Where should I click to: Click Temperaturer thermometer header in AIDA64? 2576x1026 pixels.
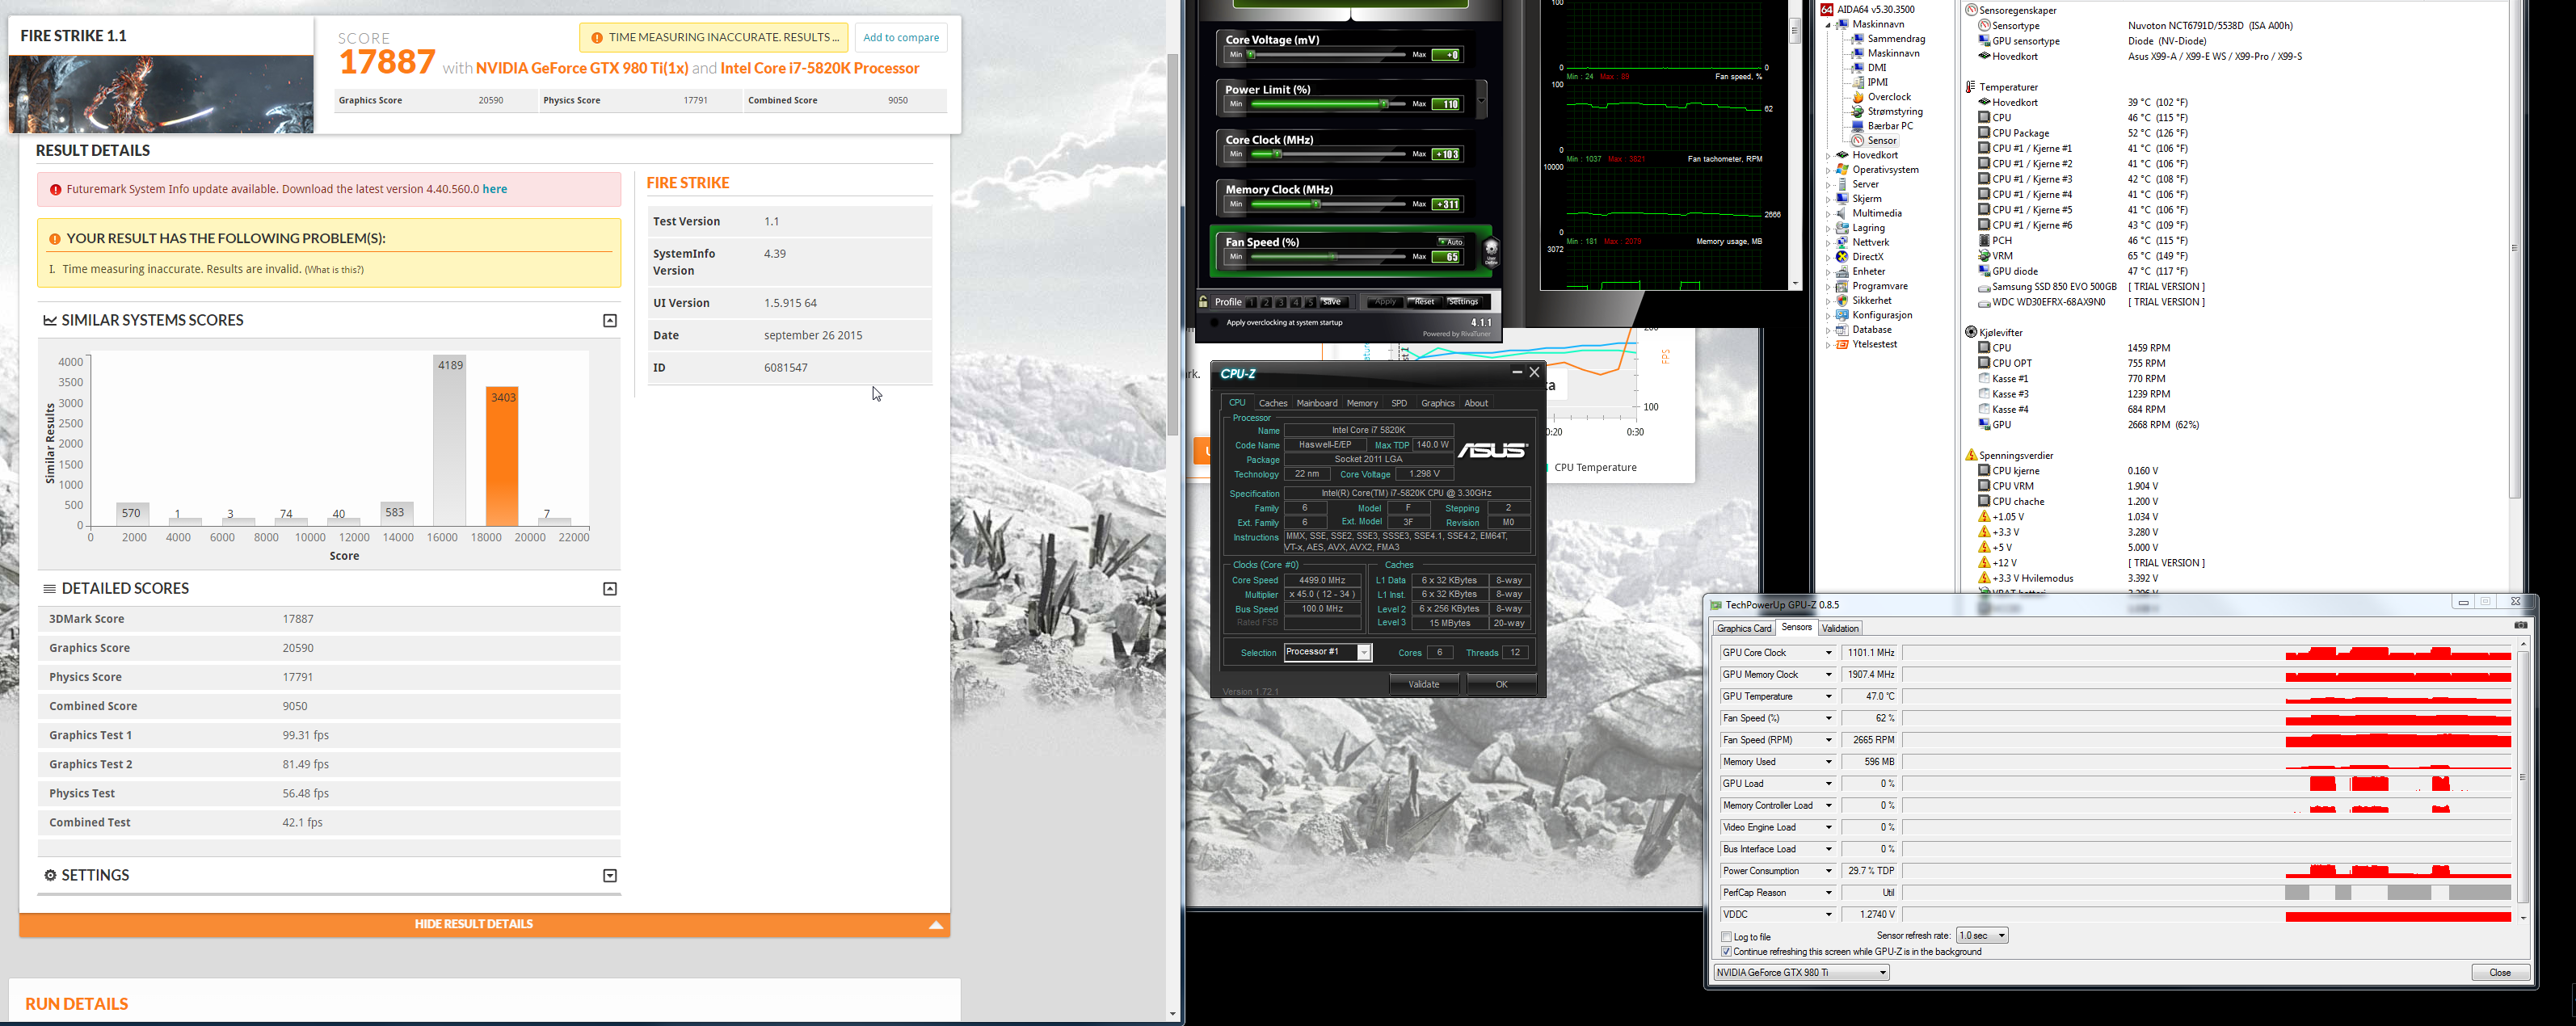pos(2002,87)
